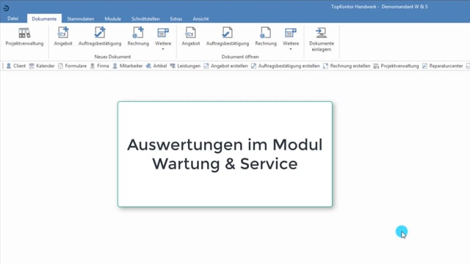This screenshot has height=264, width=470.
Task: Open the Extras tab
Action: 176,18
